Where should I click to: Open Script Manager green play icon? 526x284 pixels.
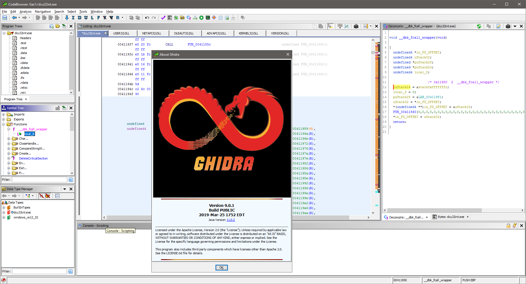pos(201,18)
